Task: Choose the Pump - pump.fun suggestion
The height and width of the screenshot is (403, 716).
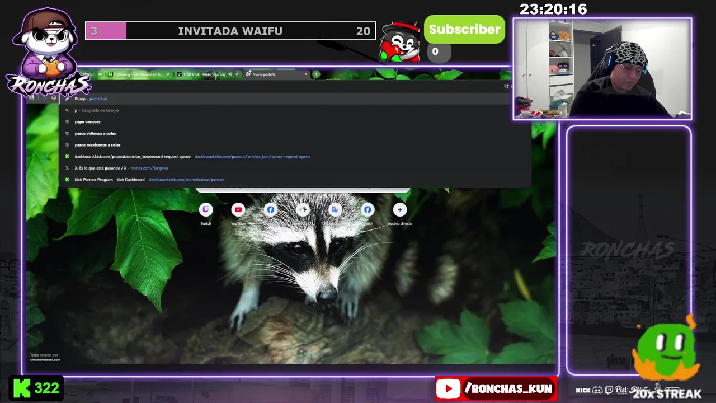Action: [295, 99]
